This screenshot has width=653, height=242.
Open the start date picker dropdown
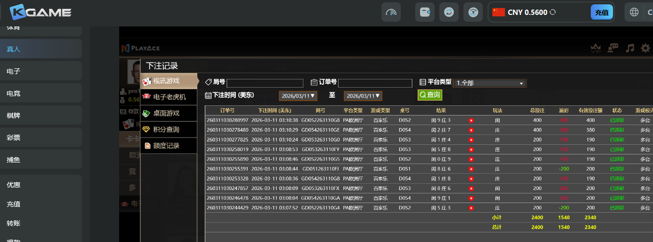[x=298, y=96]
